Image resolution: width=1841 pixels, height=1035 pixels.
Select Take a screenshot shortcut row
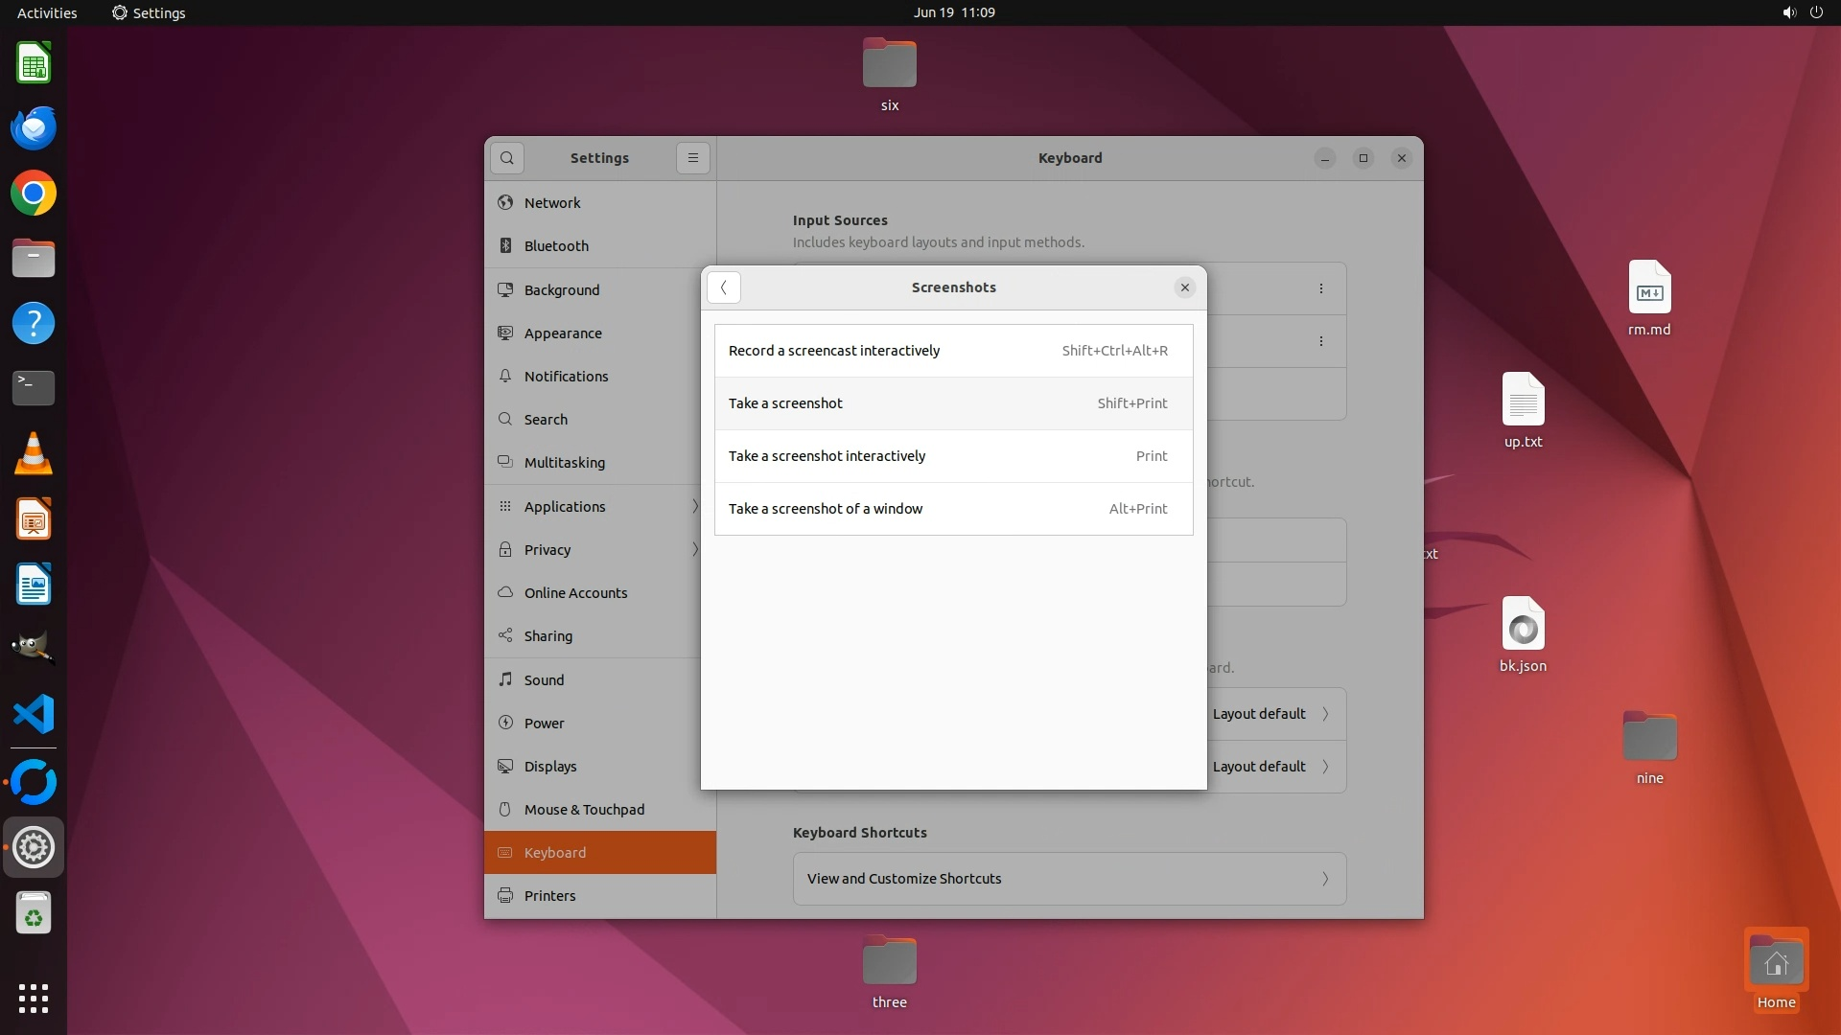953,403
